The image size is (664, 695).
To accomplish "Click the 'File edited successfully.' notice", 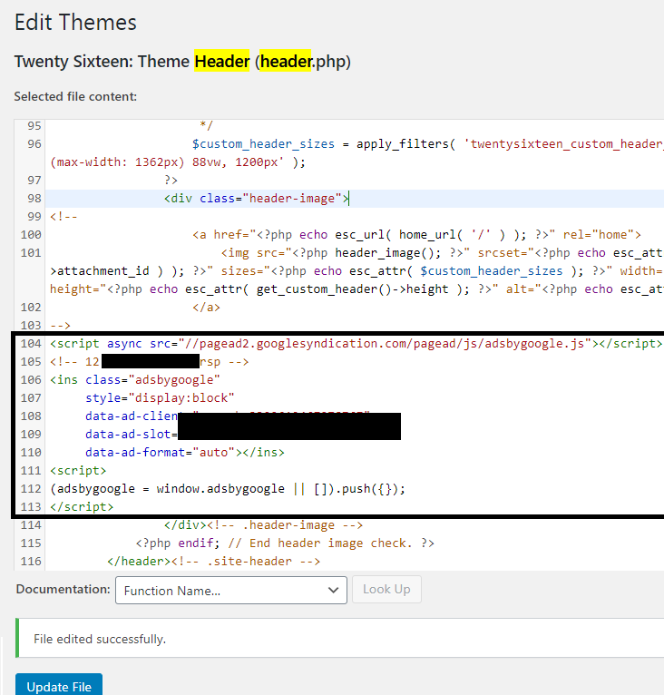I will pyautogui.click(x=100, y=639).
